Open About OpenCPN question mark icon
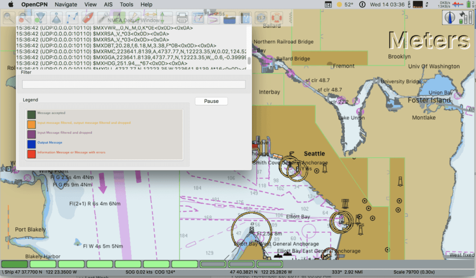Viewport: 476px width, 278px height. pos(245,18)
